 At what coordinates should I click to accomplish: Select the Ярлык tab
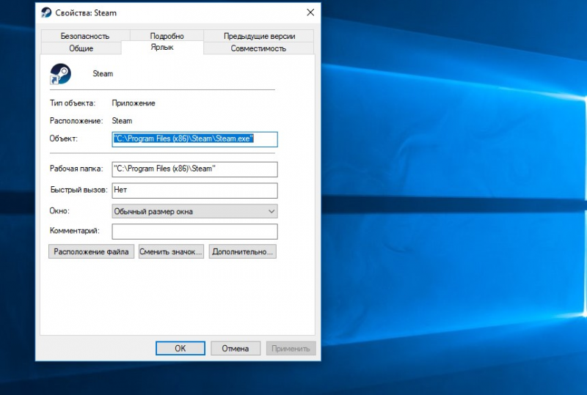[162, 47]
